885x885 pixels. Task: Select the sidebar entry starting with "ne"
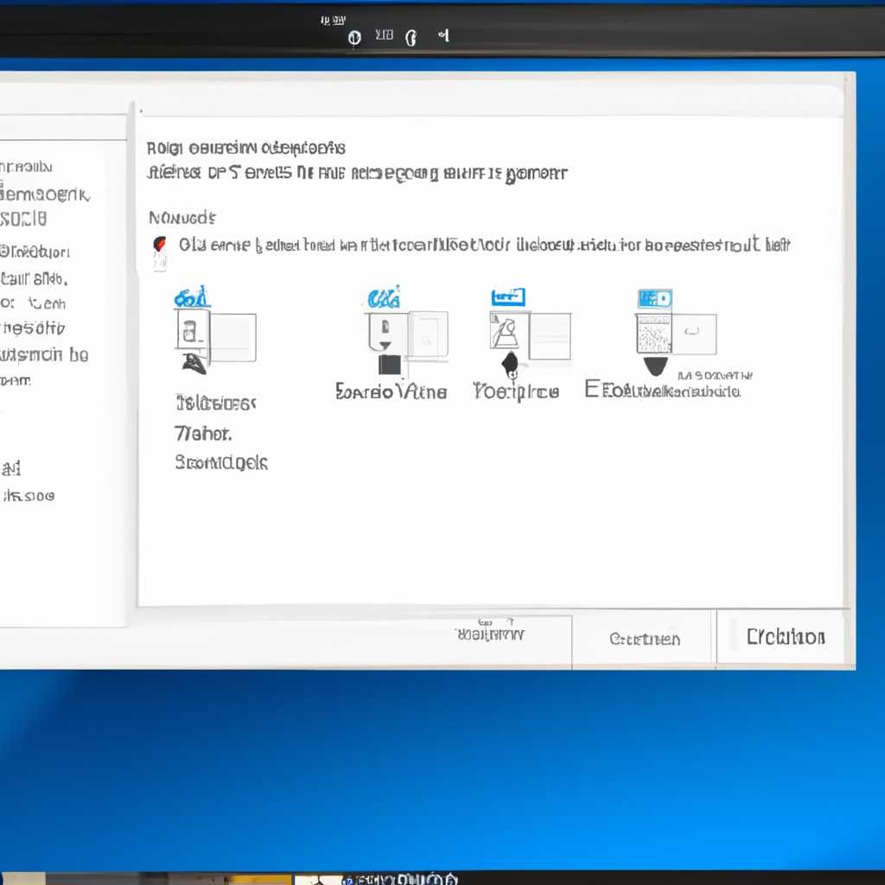33,328
